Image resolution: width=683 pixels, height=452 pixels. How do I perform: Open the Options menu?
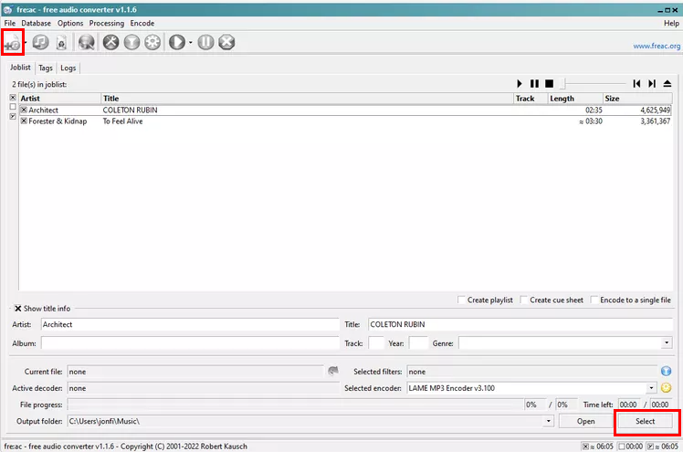[70, 23]
